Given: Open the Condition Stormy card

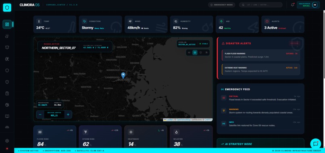Looking at the screenshot, I should 100,24.
